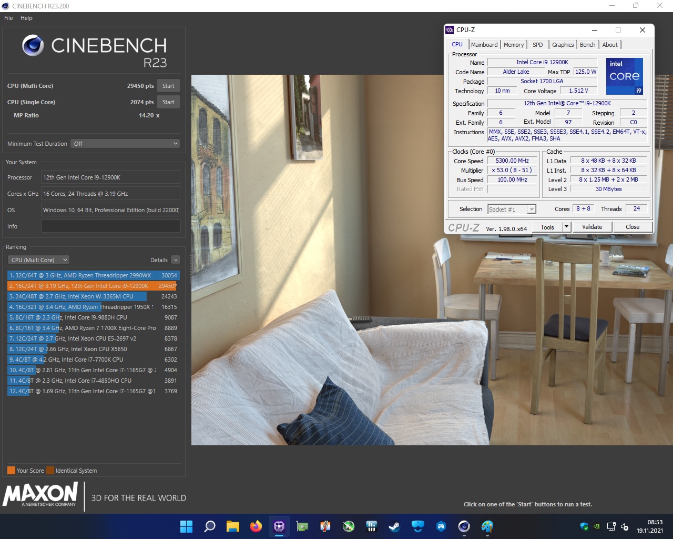Select ranking row Xeon CPU E5-2697 v2
The height and width of the screenshot is (539, 673).
94,338
